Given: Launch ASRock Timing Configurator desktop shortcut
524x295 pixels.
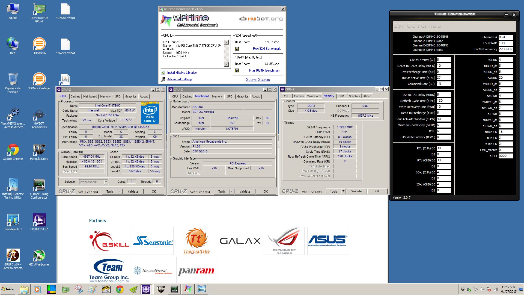Looking at the screenshot, I should pos(39,189).
